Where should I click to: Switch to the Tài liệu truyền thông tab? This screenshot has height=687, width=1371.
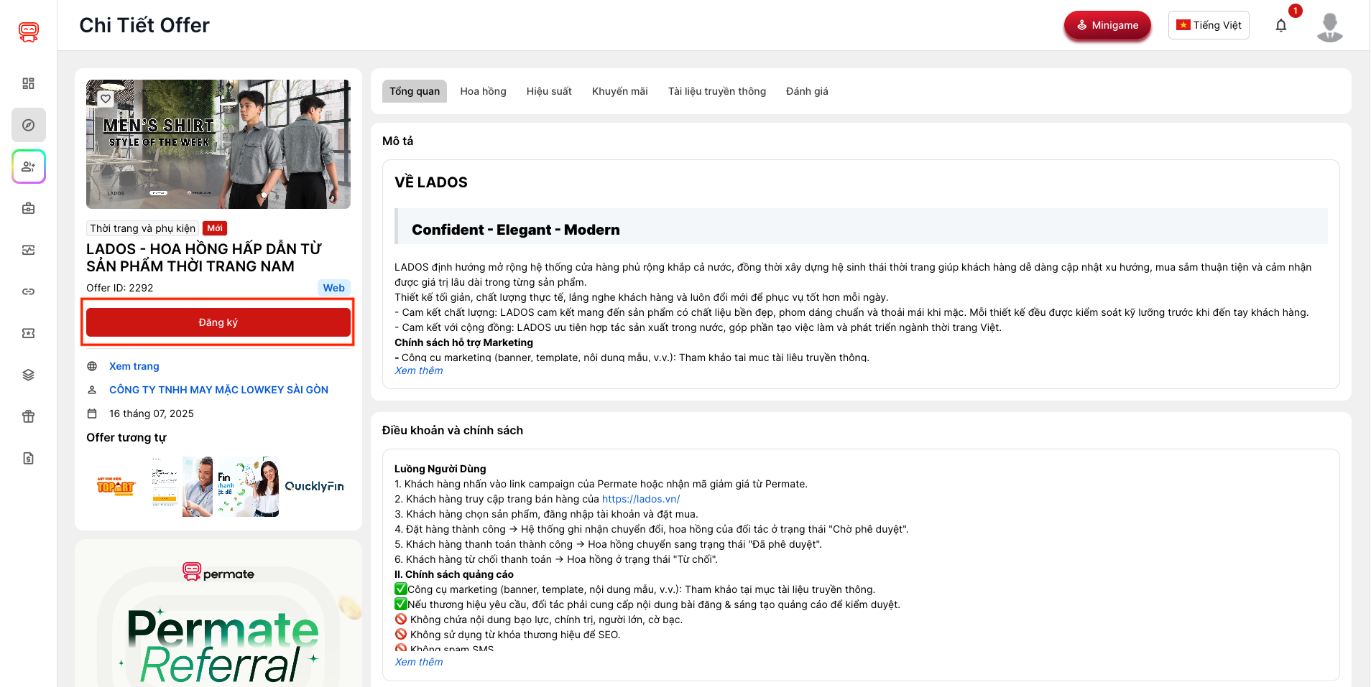tap(717, 91)
